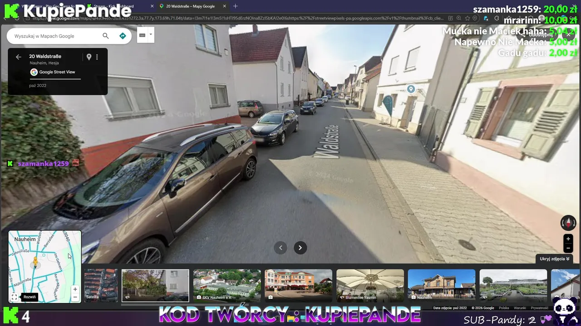Switch to the Mapy Google browser tab

pos(191,6)
